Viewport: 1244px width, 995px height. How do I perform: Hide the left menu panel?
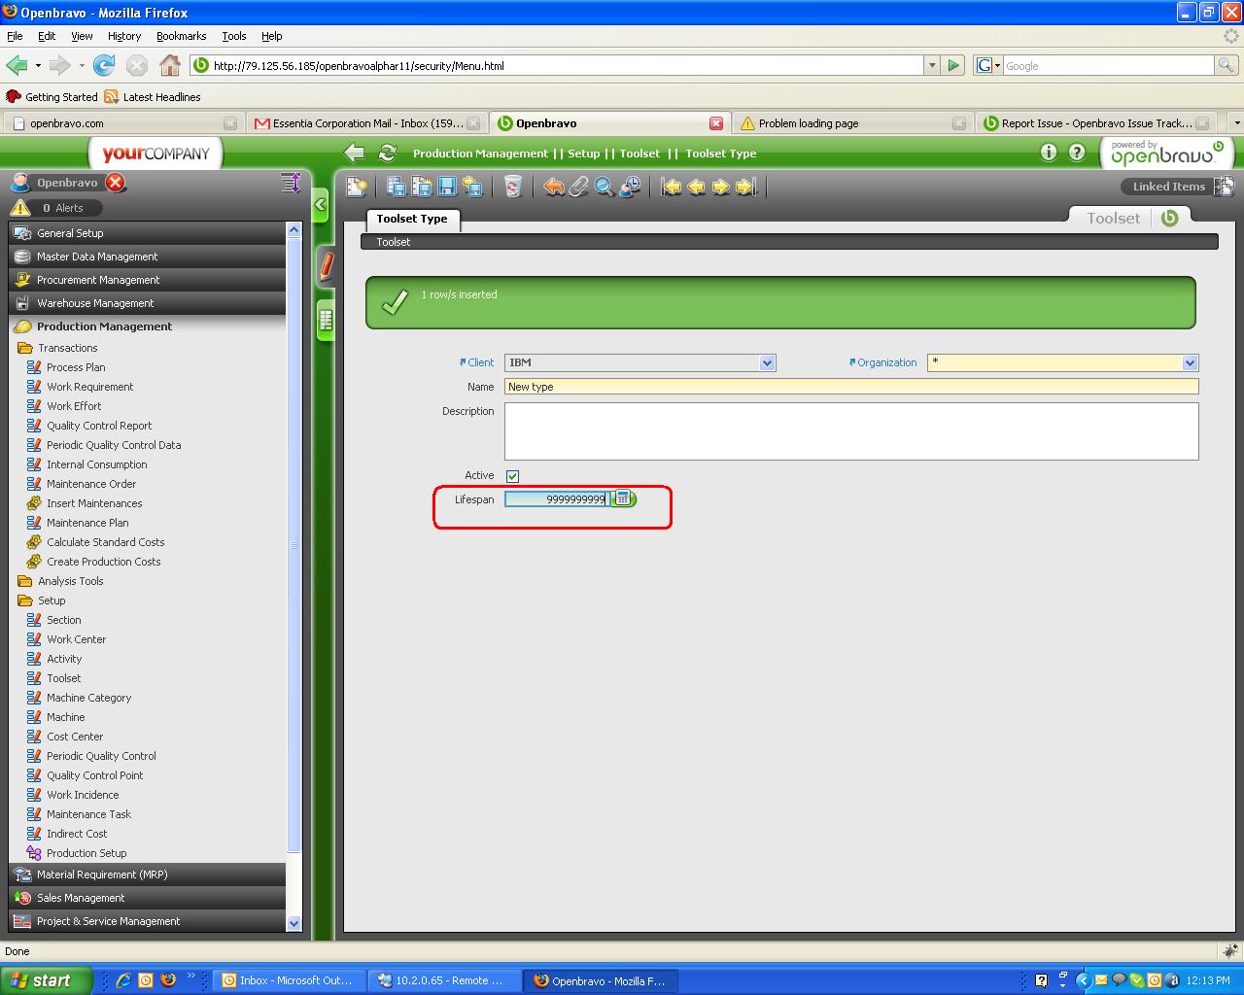pyautogui.click(x=321, y=204)
